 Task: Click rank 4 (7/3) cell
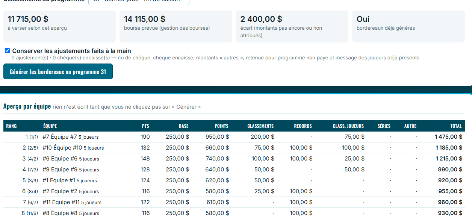pos(30,170)
